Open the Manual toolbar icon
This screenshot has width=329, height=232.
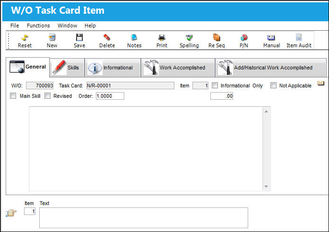pyautogui.click(x=271, y=41)
